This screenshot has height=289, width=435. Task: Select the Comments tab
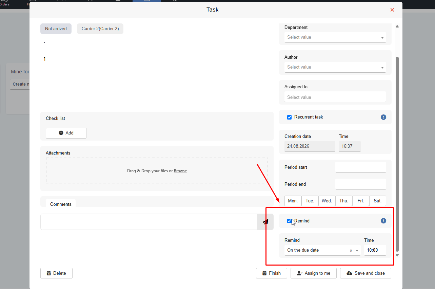tap(61, 204)
